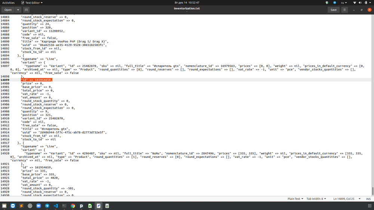This screenshot has height=210, width=374.
Task: Click the inventorization.txt window title
Action: 187,8
